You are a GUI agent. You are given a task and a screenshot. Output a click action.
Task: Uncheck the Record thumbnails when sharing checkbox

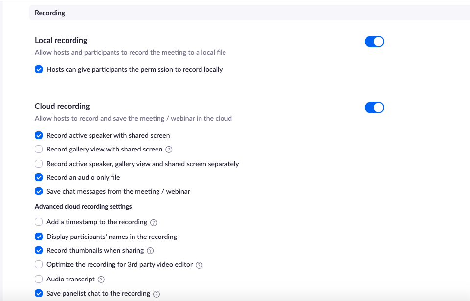39,250
